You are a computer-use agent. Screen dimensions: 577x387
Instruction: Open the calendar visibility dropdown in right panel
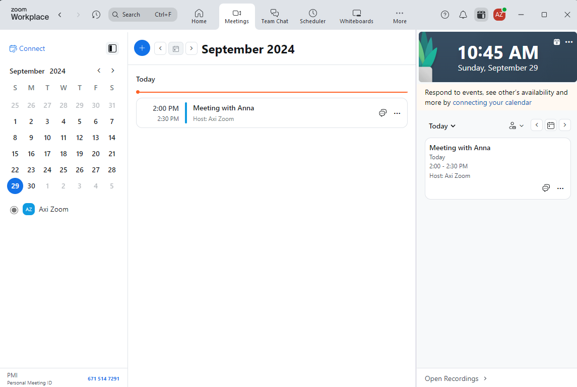pos(517,125)
